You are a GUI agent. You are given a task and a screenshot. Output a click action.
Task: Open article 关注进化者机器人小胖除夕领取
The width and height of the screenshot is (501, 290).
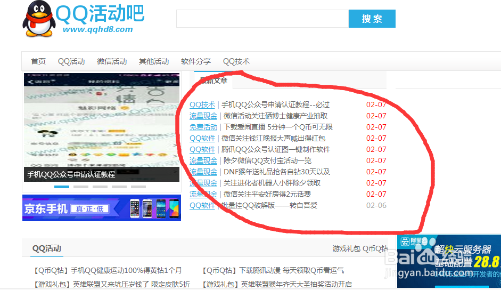click(272, 183)
